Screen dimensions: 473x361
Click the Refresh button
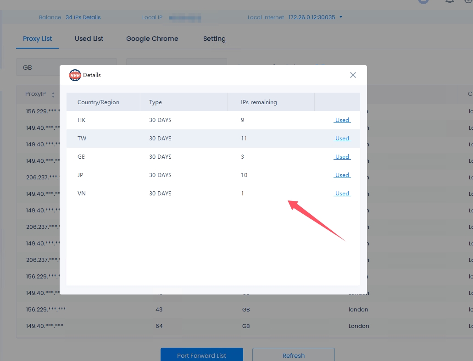tap(293, 355)
